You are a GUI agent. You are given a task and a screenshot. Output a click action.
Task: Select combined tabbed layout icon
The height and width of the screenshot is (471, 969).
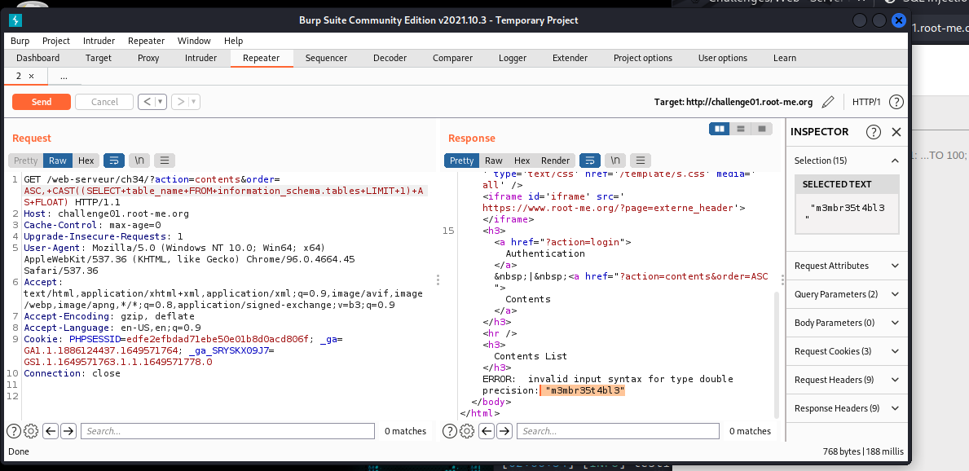click(762, 129)
